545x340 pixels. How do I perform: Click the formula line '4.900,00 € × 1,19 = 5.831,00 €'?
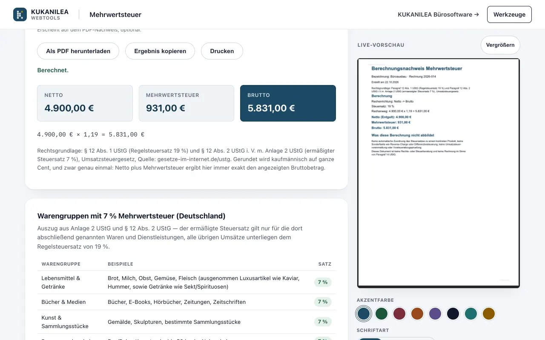pos(91,135)
